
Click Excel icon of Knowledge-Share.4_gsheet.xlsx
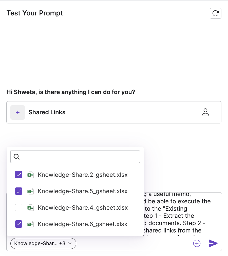pyautogui.click(x=31, y=208)
